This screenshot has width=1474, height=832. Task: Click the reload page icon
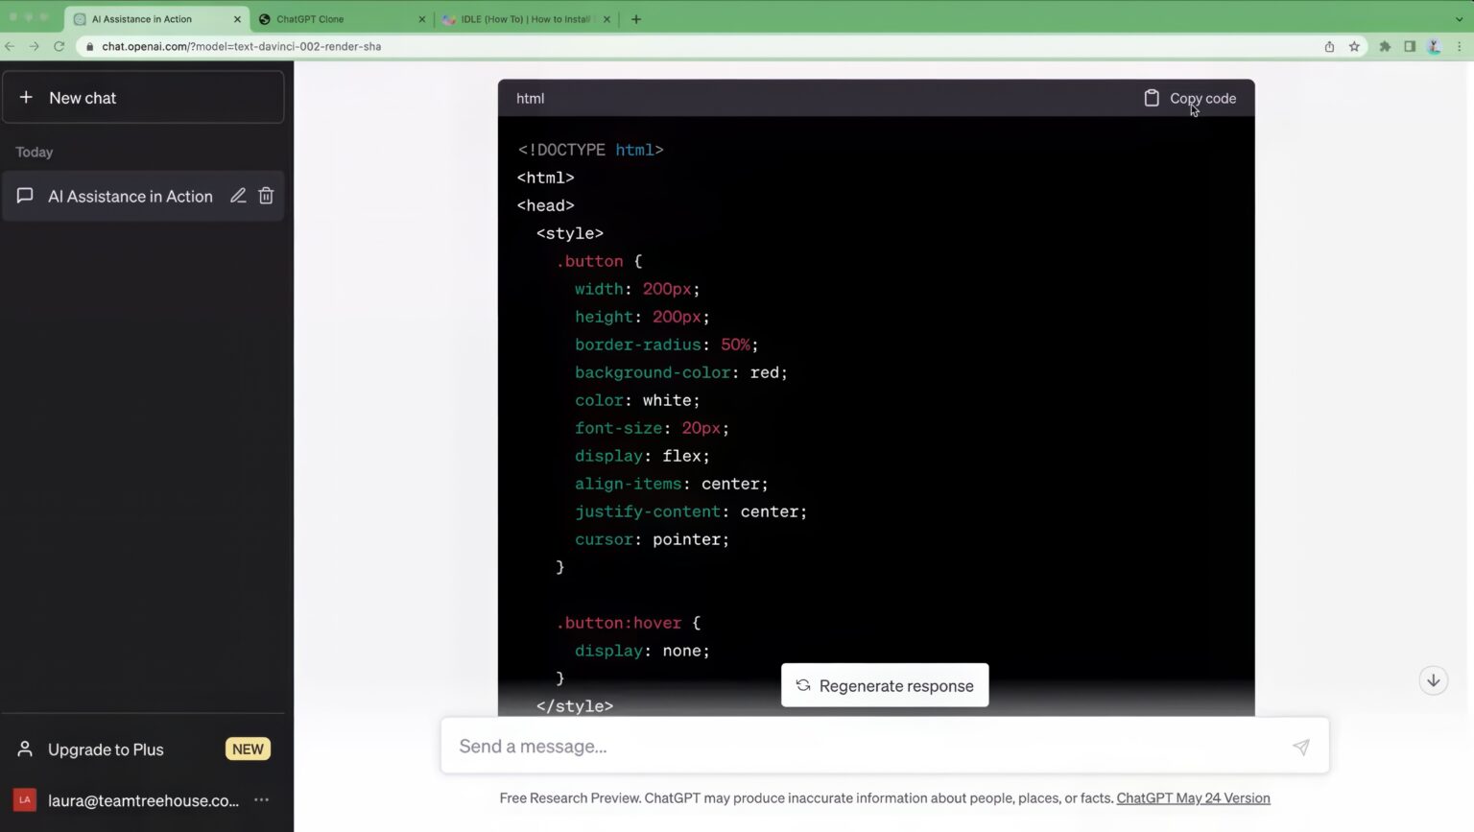[60, 46]
